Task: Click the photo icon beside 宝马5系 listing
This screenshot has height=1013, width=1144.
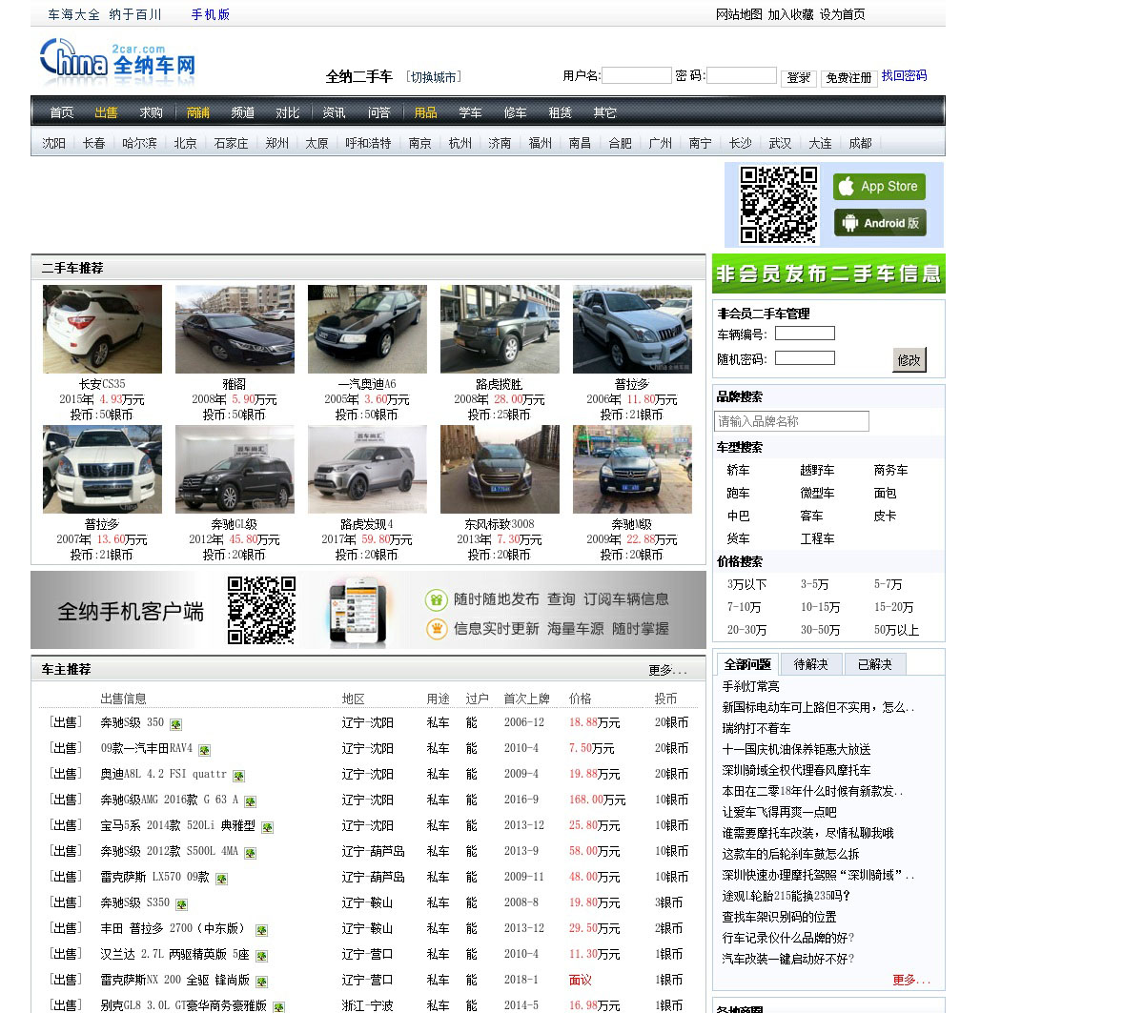Action: pyautogui.click(x=267, y=827)
